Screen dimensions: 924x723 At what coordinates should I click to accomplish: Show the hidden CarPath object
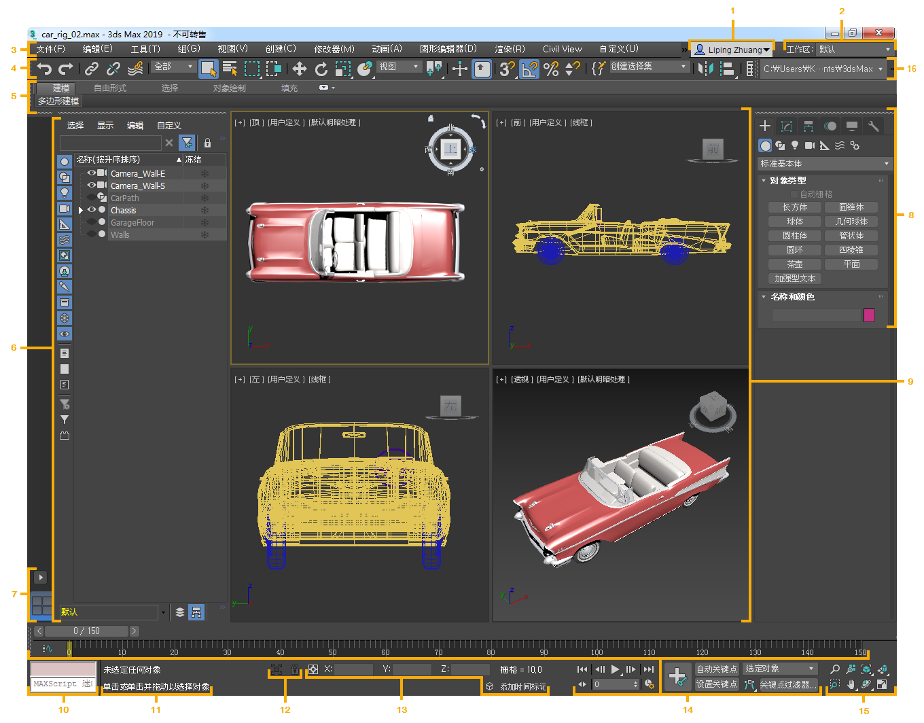click(91, 198)
